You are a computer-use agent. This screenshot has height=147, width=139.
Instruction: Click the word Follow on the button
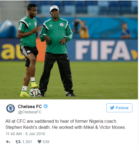tap(122, 108)
